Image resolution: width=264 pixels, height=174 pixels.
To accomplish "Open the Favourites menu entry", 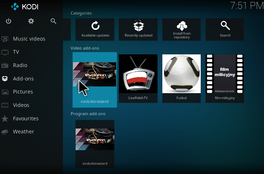I will (26, 118).
